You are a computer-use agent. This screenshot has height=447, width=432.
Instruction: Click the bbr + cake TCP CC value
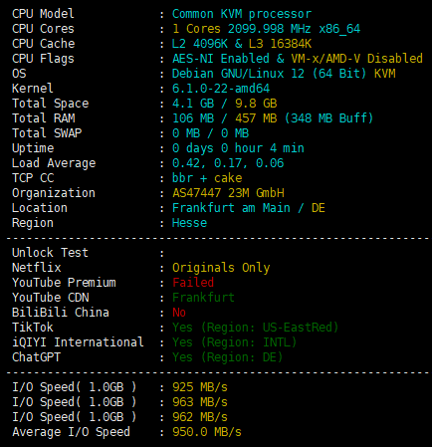[207, 178]
